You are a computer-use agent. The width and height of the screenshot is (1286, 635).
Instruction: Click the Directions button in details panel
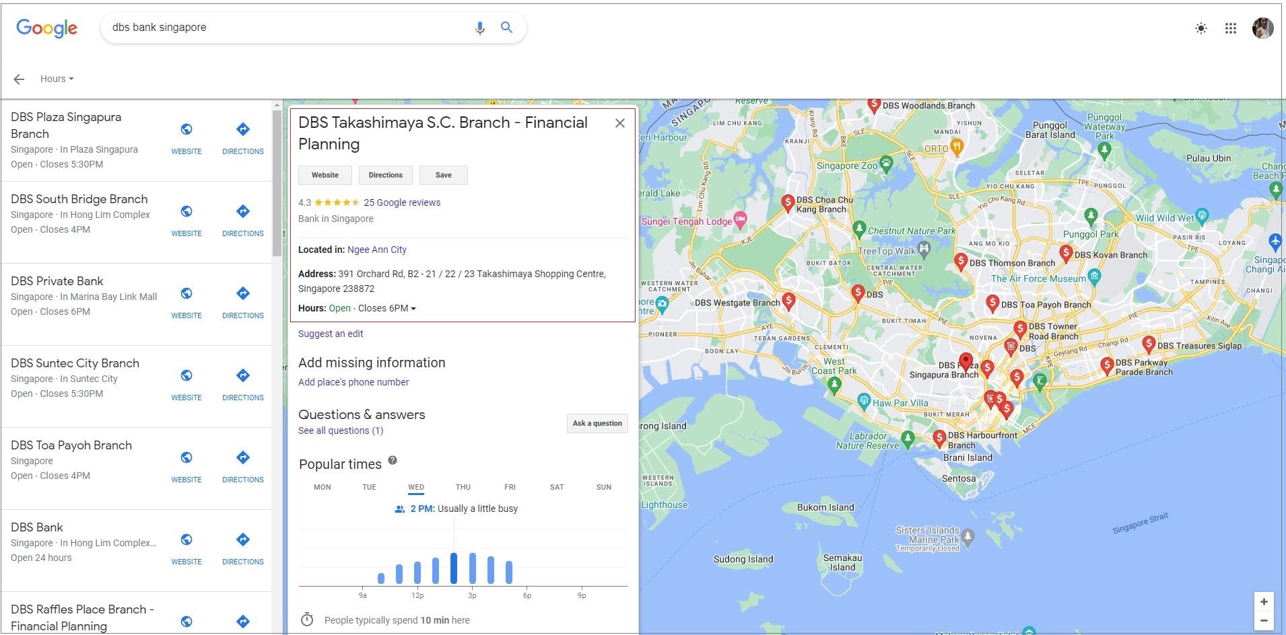tap(386, 175)
